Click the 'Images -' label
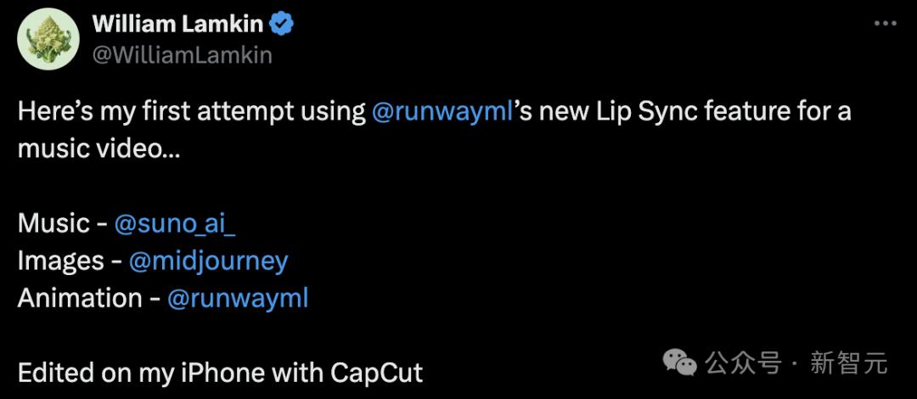 (x=69, y=261)
